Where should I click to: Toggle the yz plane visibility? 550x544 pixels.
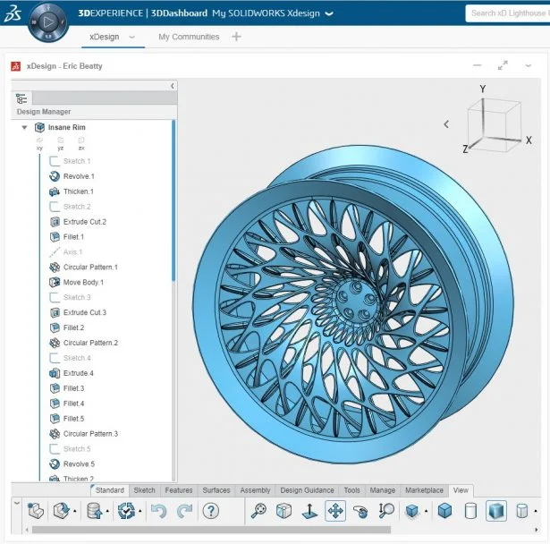coord(60,141)
